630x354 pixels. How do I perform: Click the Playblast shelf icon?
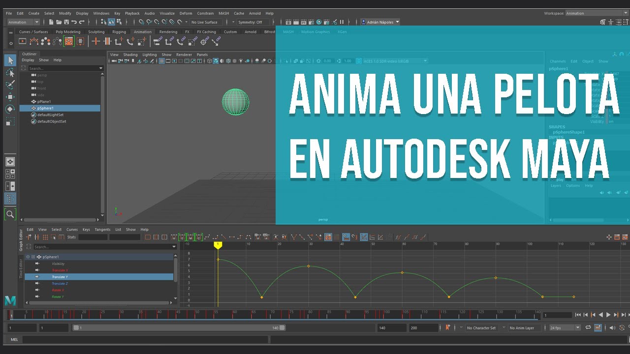[22, 41]
